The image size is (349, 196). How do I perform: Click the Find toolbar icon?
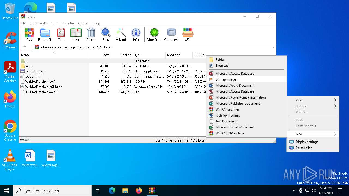[106, 35]
